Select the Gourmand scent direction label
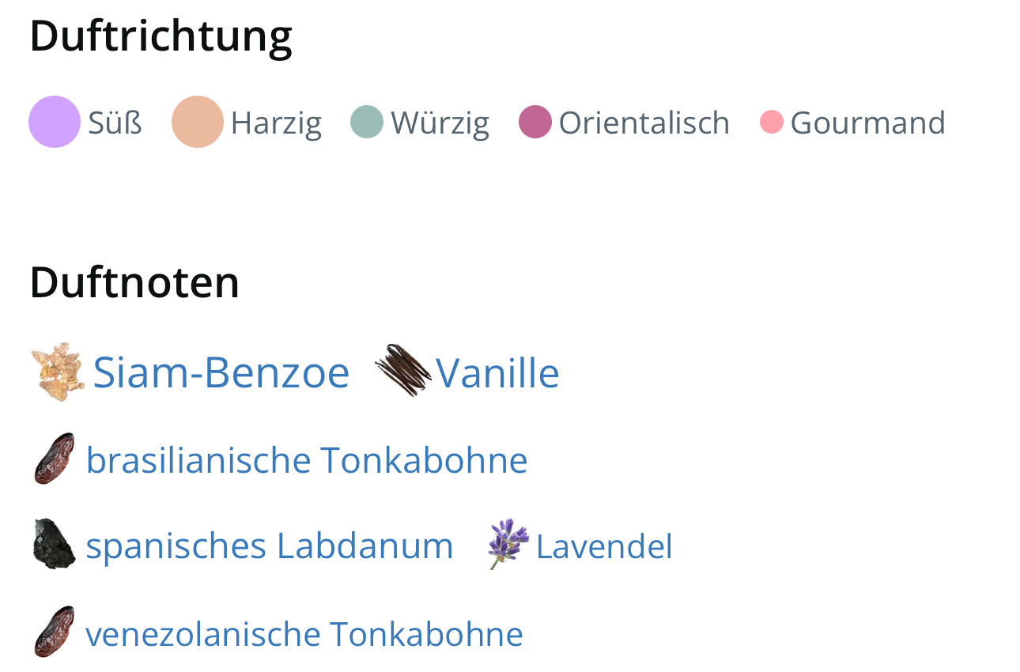Screen dimensions: 1020x672 (x=867, y=123)
